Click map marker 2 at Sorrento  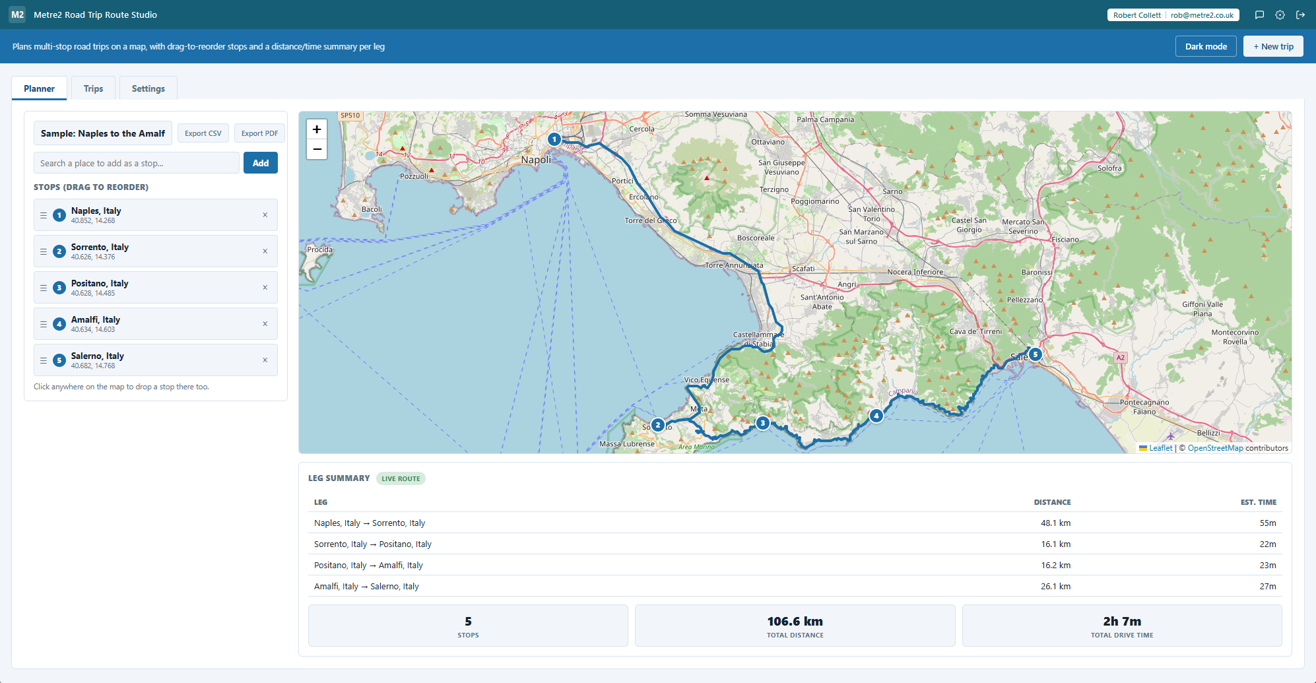click(658, 425)
